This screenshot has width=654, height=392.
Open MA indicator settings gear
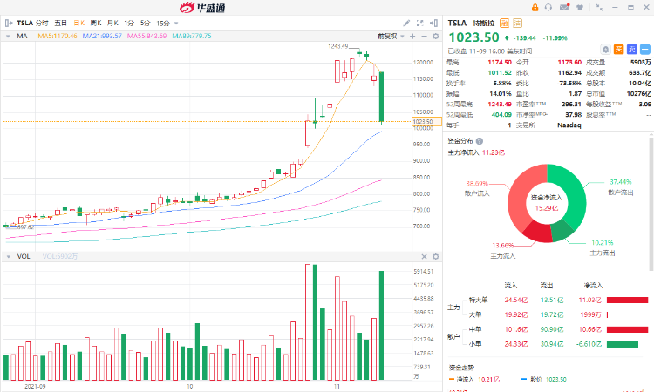[x=436, y=37]
